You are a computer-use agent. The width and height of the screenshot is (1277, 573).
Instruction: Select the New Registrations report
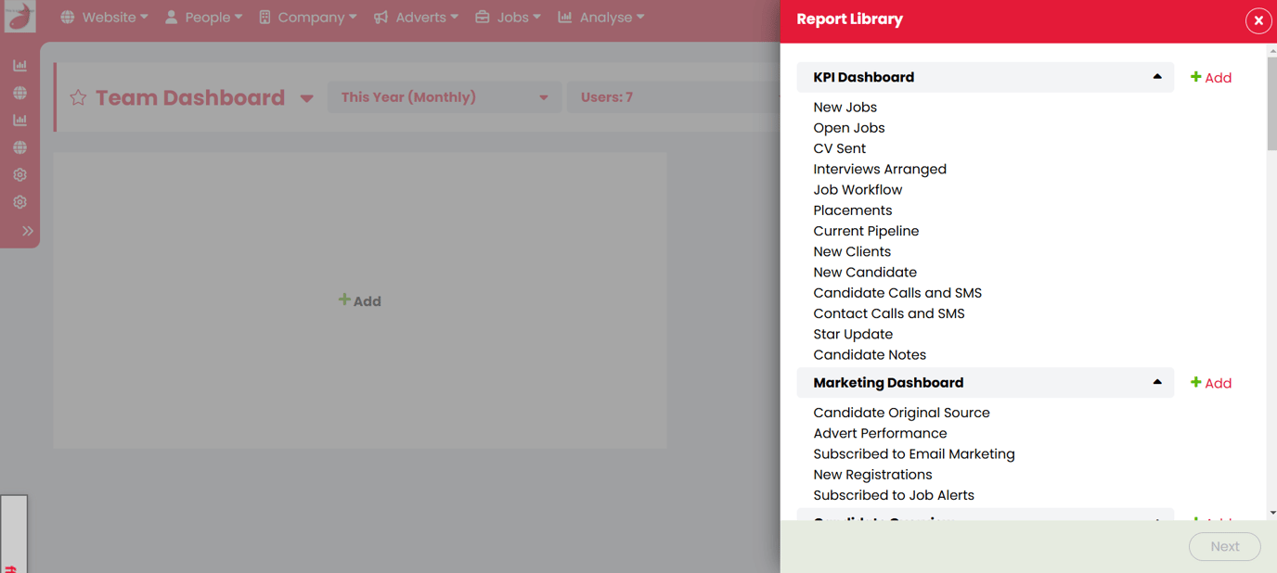tap(872, 475)
